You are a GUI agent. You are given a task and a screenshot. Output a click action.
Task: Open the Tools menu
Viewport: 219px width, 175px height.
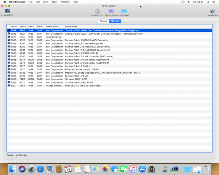point(54,2)
